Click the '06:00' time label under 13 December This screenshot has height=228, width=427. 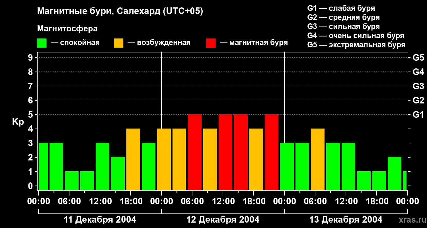pos(315,201)
